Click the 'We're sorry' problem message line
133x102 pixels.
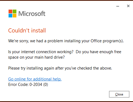(66, 41)
